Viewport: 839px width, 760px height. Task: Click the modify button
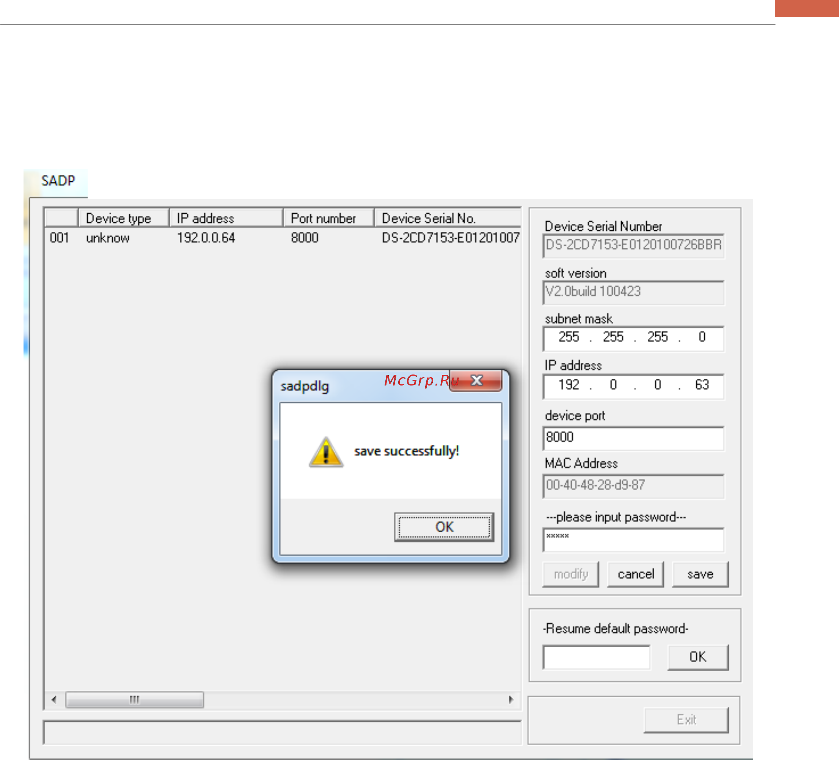(570, 574)
